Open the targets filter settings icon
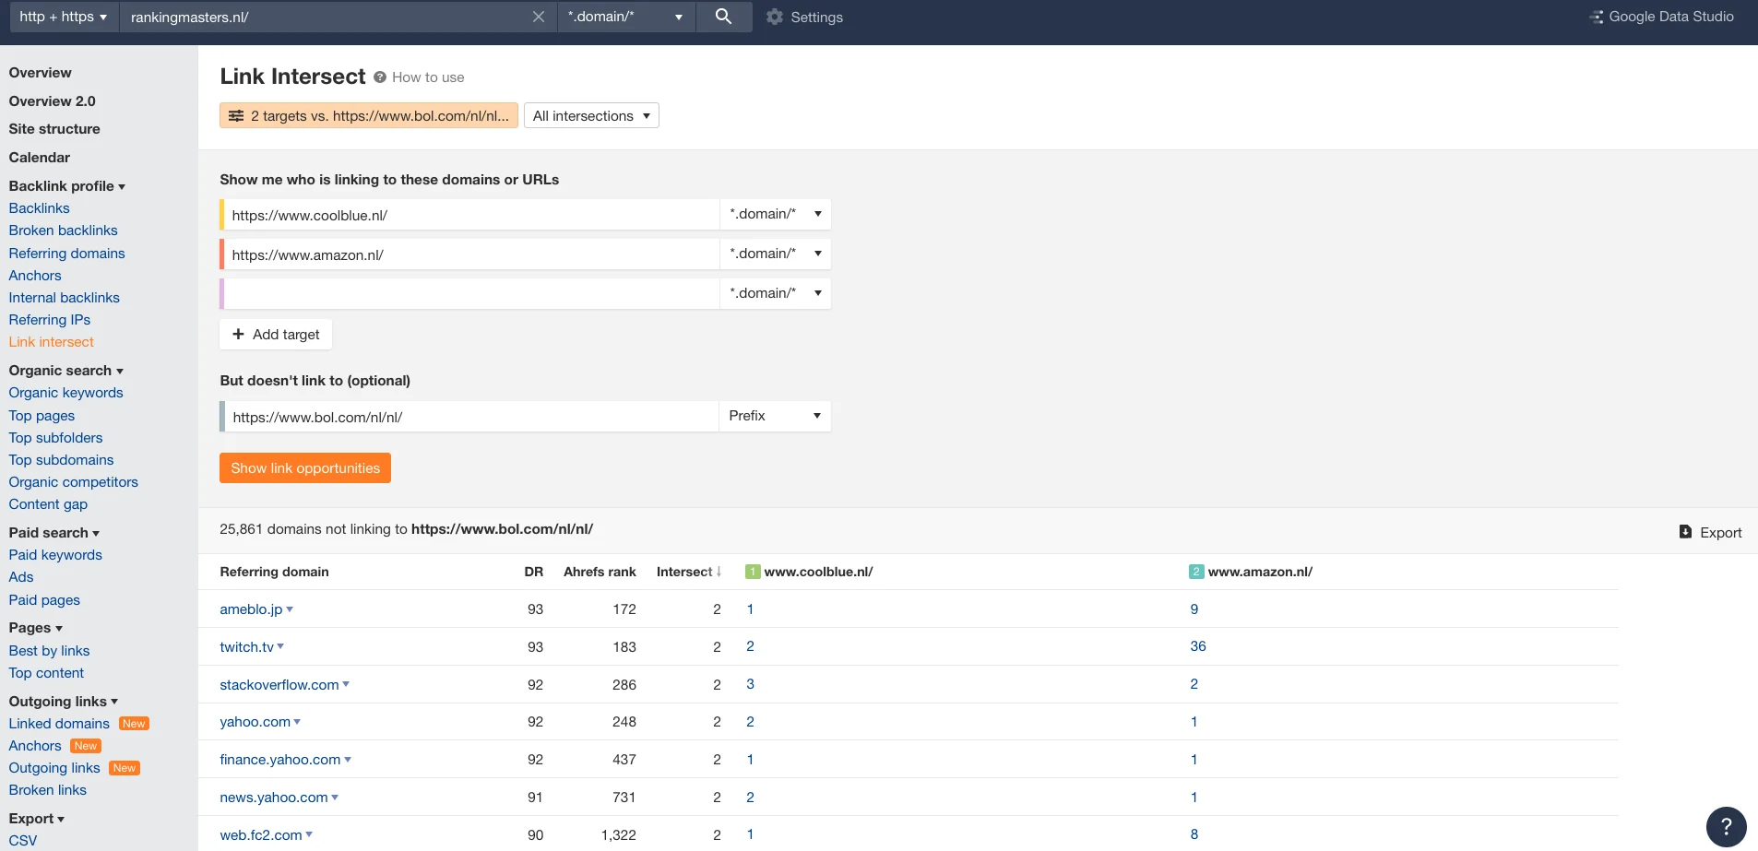The height and width of the screenshot is (851, 1758). 236,116
